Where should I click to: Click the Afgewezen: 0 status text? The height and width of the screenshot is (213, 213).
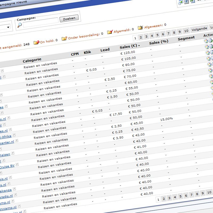[x=155, y=26]
